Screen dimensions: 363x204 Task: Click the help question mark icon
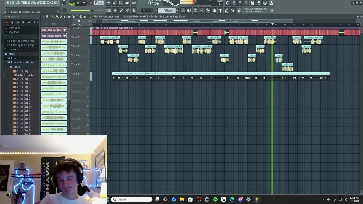[x=246, y=3]
